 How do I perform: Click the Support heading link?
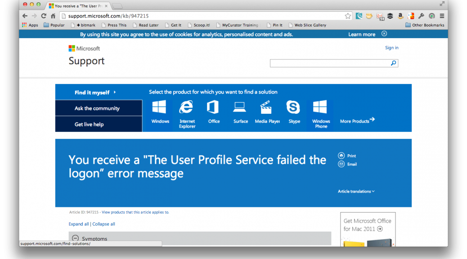tap(87, 61)
